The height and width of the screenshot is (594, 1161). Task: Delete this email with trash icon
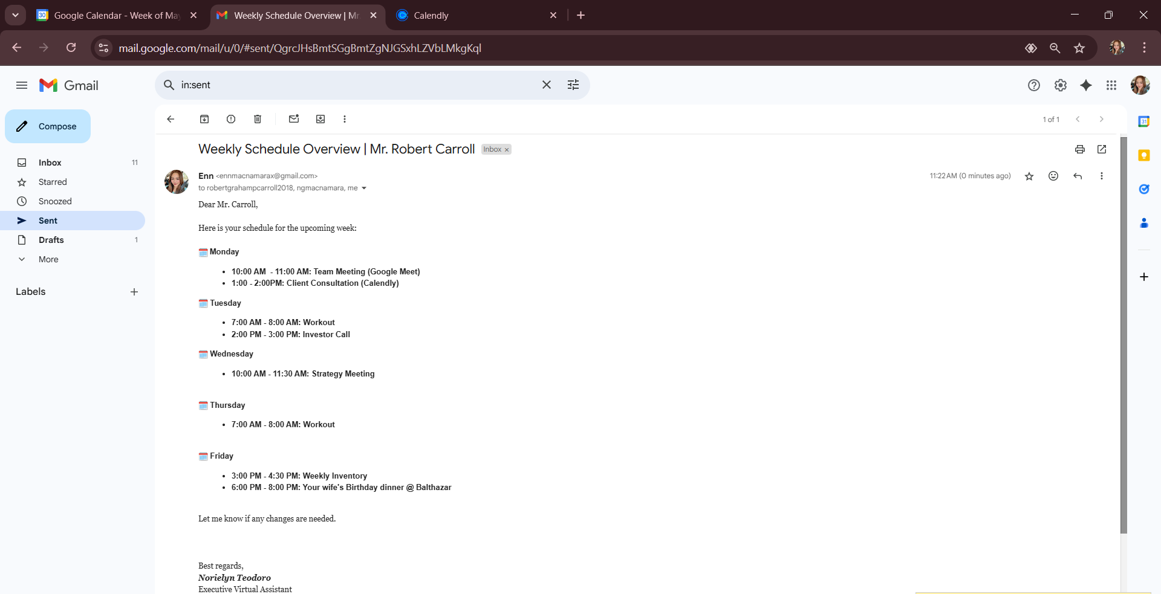(x=258, y=119)
